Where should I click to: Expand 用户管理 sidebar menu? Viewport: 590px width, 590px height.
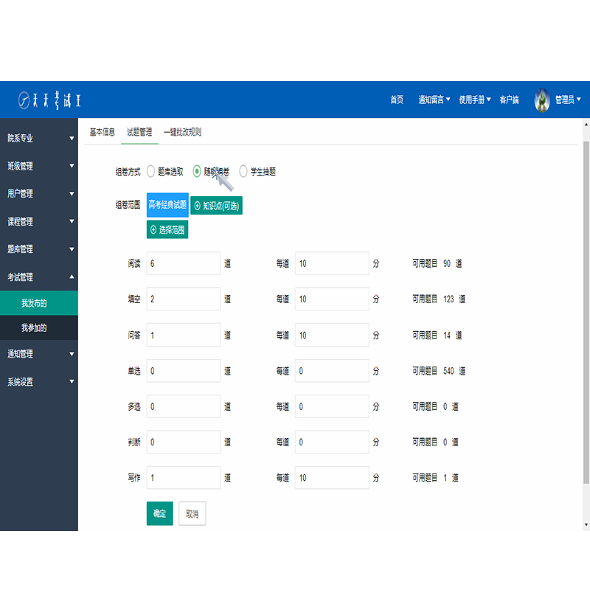tap(39, 194)
